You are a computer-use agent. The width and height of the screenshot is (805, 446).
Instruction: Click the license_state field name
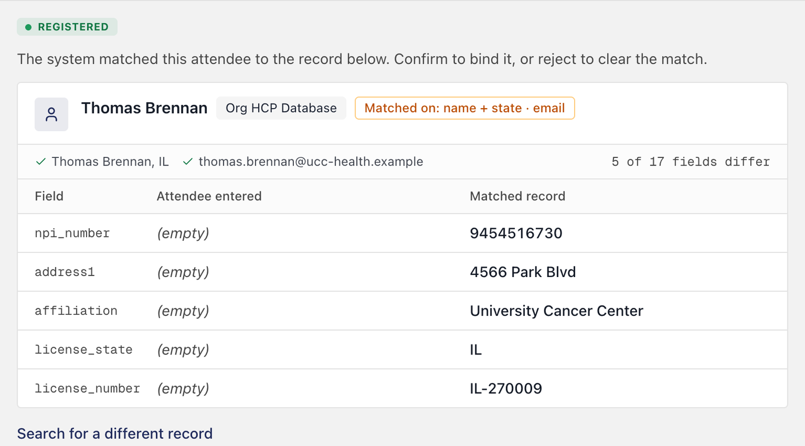84,349
